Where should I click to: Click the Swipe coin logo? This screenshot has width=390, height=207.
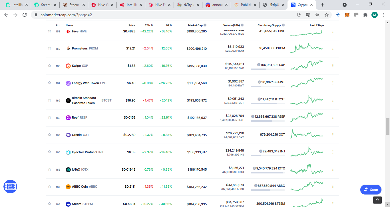click(x=68, y=66)
